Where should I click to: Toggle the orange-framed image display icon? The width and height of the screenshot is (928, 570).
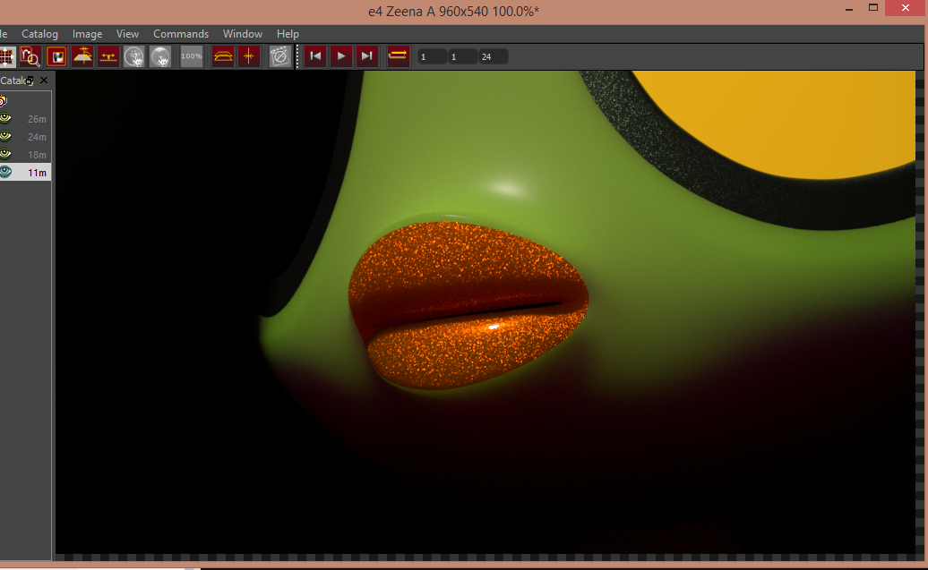point(56,56)
